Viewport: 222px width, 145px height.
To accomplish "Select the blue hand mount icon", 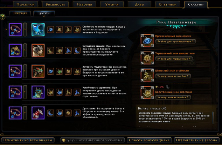I will point(38,30).
